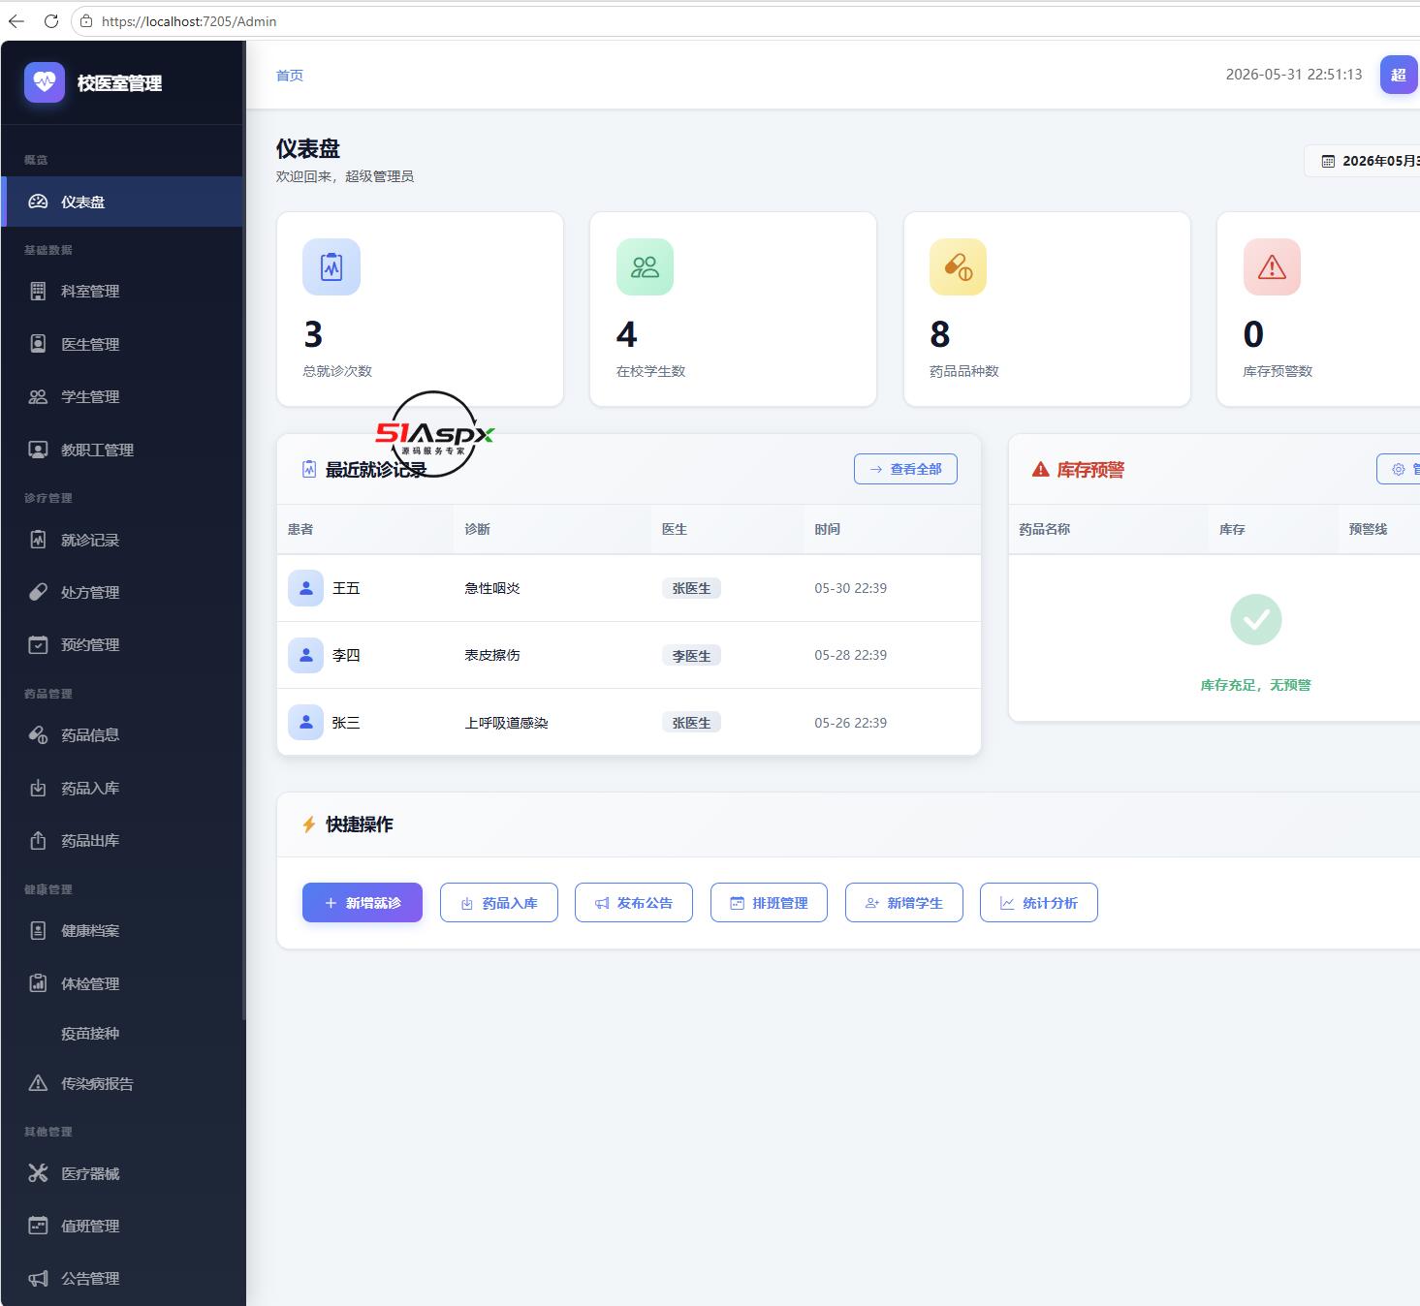Click the 库存充足，无预警 message
This screenshot has height=1306, width=1420.
(1255, 685)
